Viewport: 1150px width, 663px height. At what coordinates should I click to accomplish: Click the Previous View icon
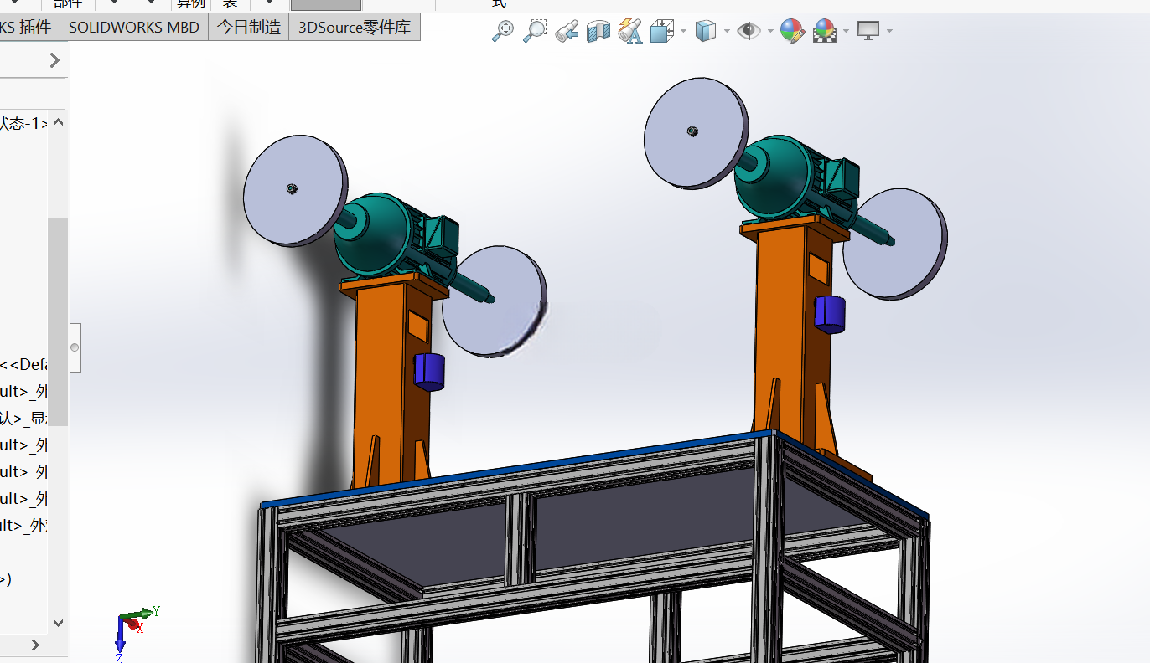[x=567, y=31]
